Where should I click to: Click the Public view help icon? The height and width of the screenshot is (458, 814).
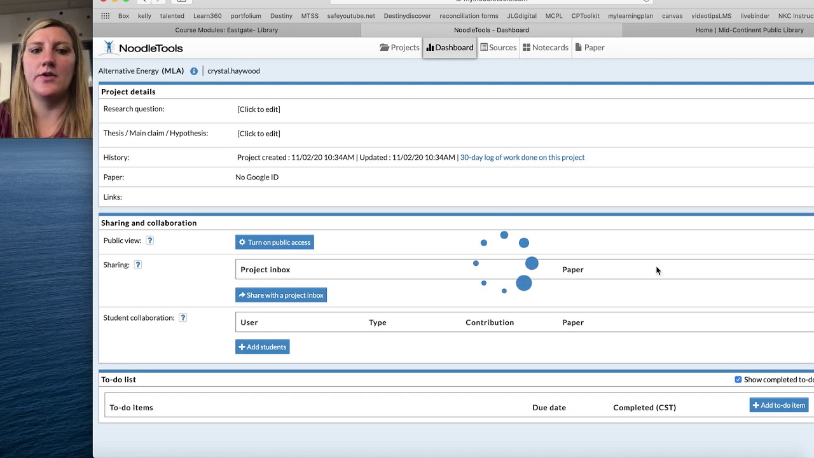pos(150,240)
